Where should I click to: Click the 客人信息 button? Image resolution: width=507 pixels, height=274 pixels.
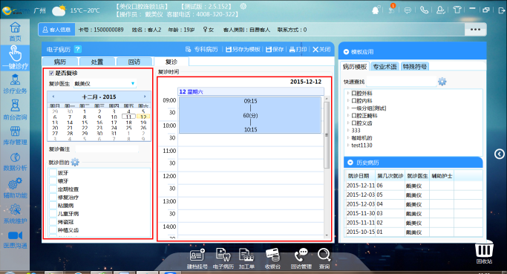point(56,30)
